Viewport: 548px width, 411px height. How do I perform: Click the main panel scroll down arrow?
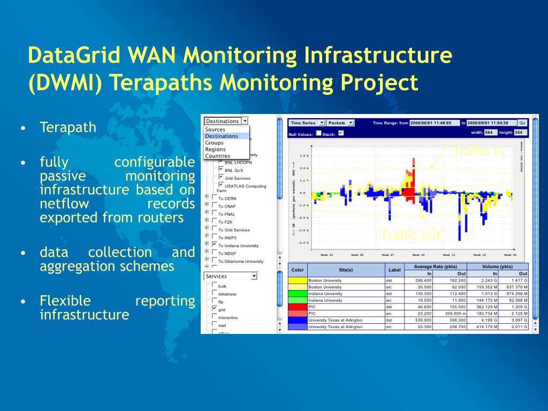[x=535, y=329]
